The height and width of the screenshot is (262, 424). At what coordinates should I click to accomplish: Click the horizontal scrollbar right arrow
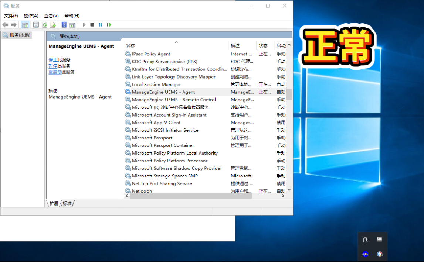283,196
